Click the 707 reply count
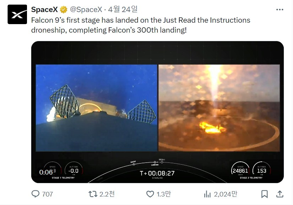Image resolution: width=293 pixels, height=205 pixels. 48,194
